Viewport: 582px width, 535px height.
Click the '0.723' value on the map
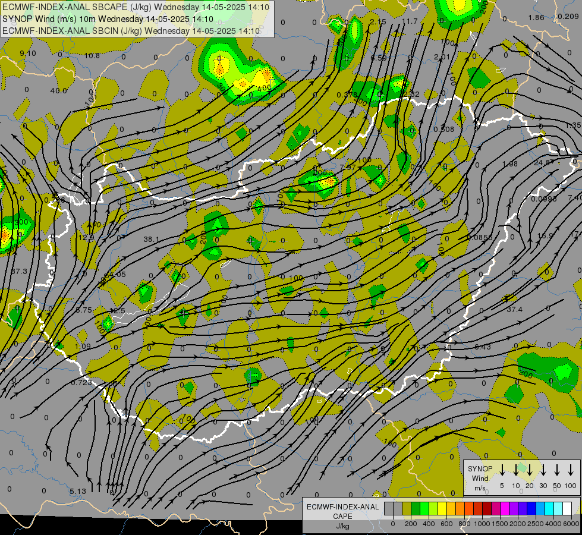click(81, 382)
